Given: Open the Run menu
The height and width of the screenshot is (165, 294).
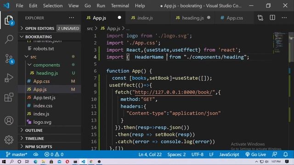Looking at the screenshot, I should tap(101, 5).
